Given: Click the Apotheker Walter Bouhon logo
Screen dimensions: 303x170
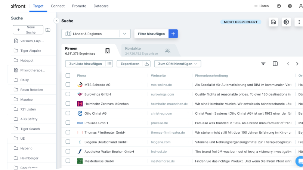Looking at the screenshot, I should (x=80, y=151).
